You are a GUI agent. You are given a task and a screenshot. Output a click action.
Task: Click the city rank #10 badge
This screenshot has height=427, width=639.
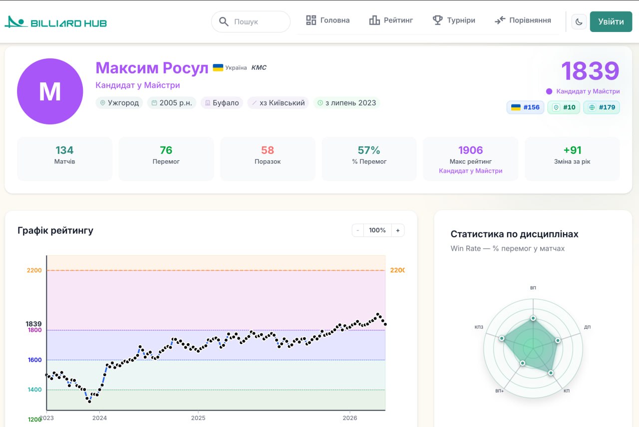point(564,107)
